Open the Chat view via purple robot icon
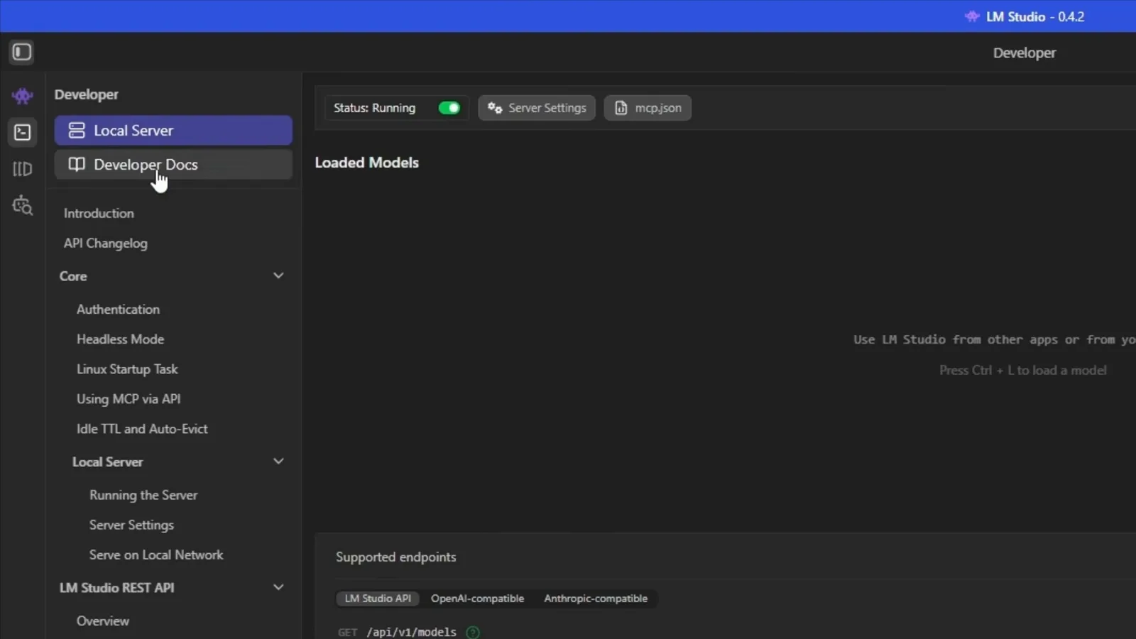This screenshot has height=639, width=1136. [22, 95]
